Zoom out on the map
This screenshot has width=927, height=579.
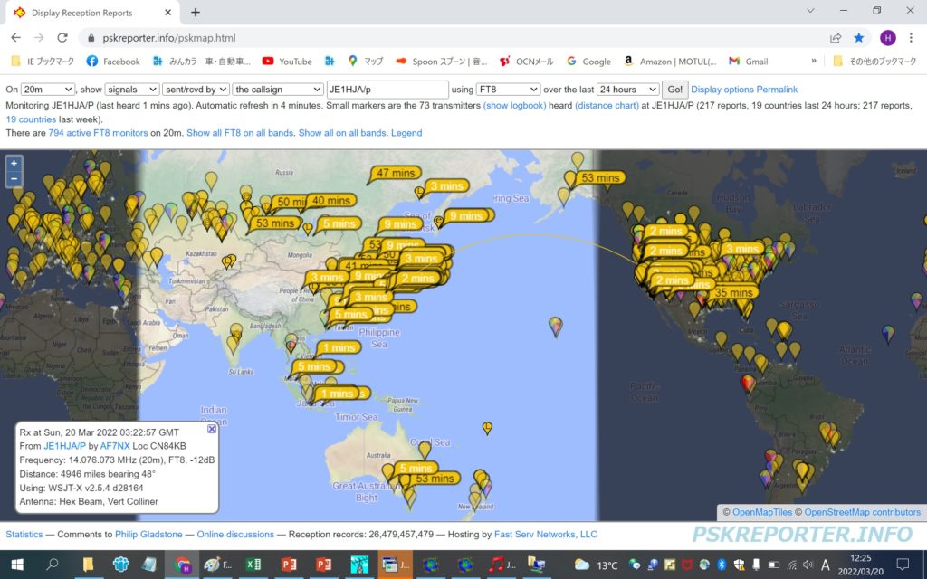click(14, 179)
